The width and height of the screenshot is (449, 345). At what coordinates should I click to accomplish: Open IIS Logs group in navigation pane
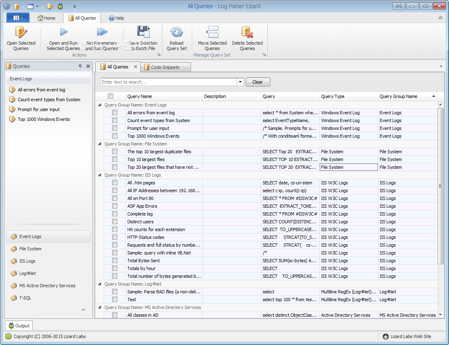pos(48,261)
